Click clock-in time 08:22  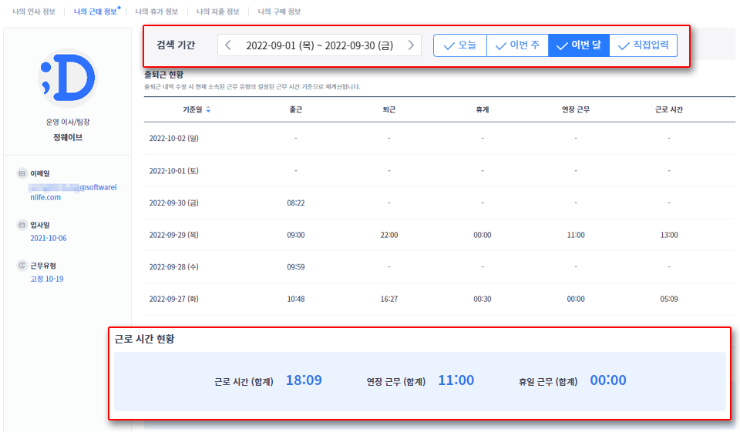pos(296,203)
